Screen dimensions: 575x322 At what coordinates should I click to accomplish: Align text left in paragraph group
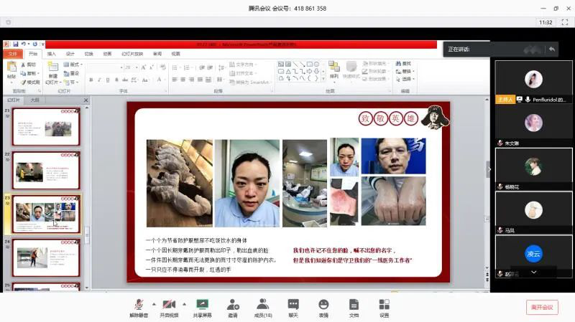tap(175, 80)
